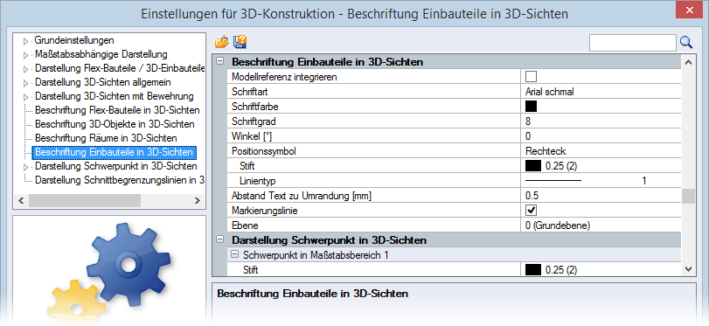
Task: Click the property grid scroll down arrow
Action: [688, 269]
